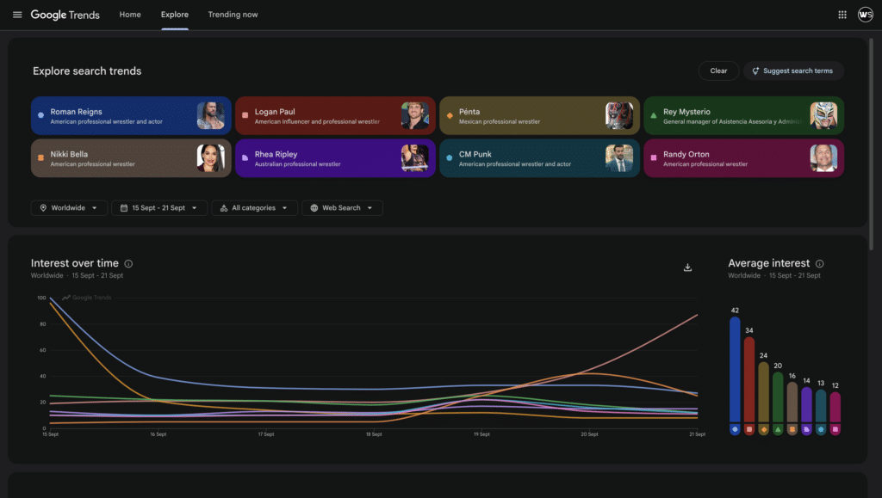Click the teal CM Punk average bar

(x=821, y=406)
